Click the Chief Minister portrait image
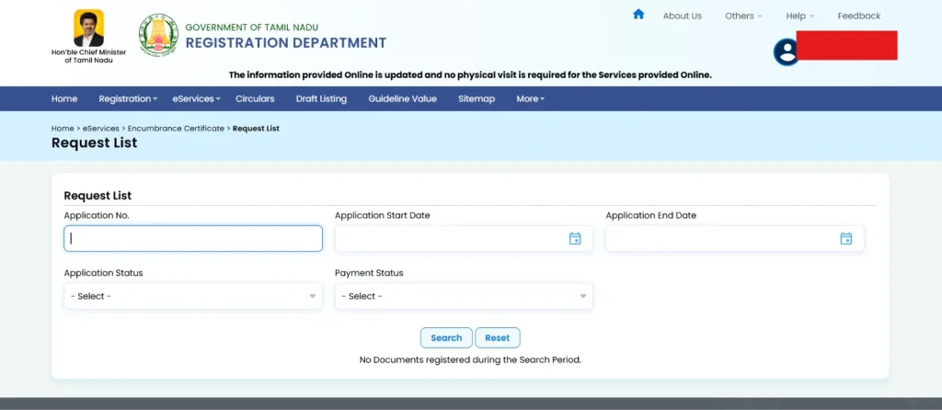The width and height of the screenshot is (942, 410). (89, 28)
